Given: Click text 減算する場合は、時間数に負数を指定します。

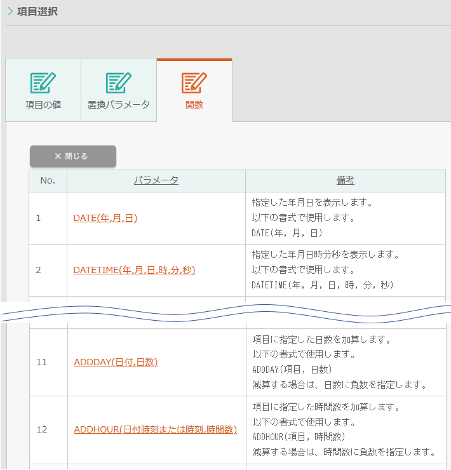Looking at the screenshot, I should [344, 452].
